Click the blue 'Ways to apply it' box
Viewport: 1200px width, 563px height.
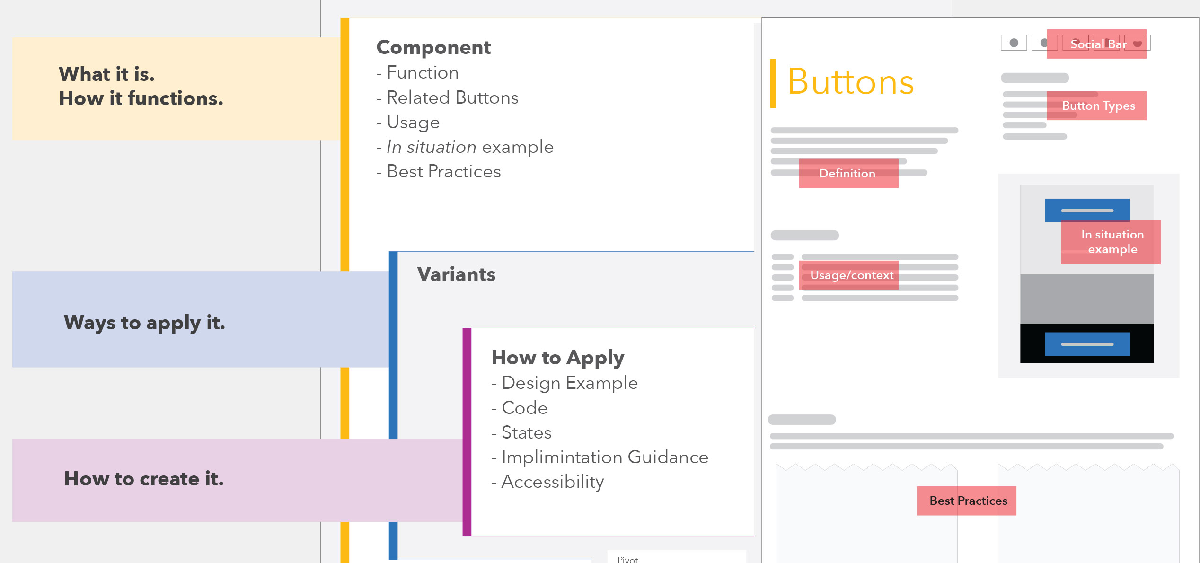click(201, 319)
